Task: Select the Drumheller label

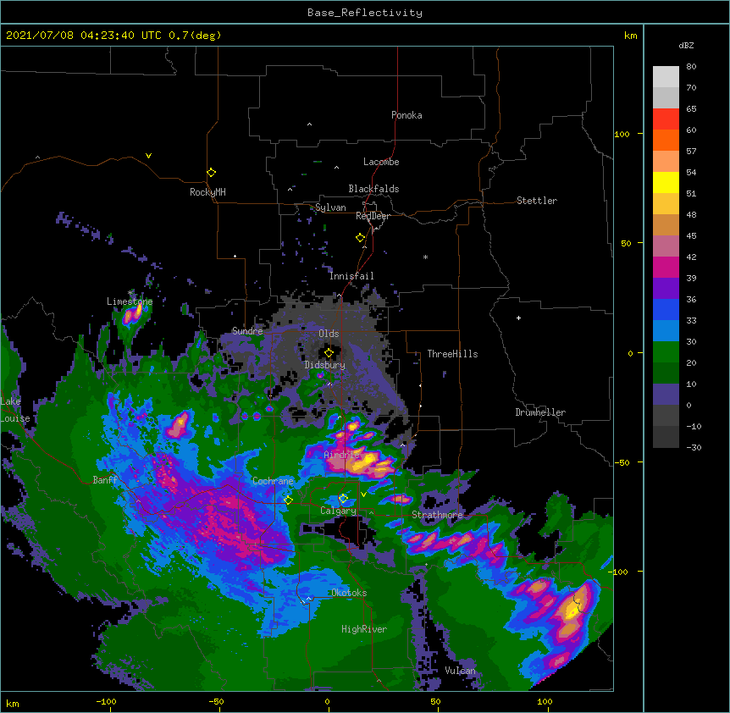Action: pos(540,412)
